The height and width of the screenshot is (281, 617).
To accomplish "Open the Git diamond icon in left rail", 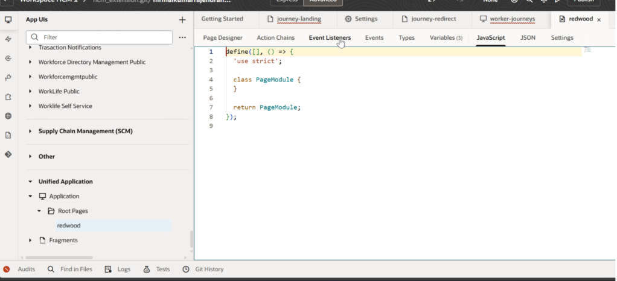I will [x=8, y=154].
